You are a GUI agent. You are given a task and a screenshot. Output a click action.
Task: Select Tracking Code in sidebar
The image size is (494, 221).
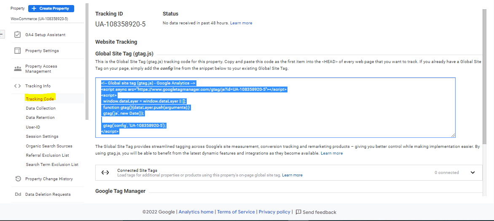[40, 99]
